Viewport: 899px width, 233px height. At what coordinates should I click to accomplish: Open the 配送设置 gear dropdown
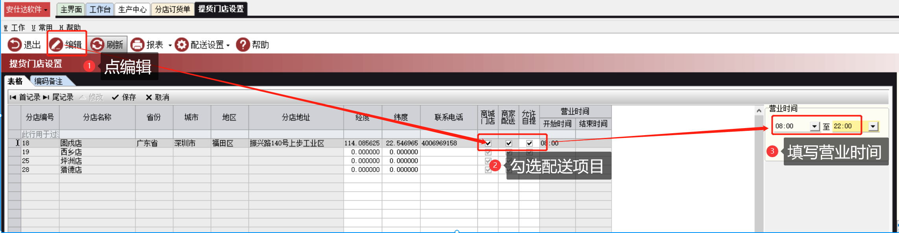point(202,45)
